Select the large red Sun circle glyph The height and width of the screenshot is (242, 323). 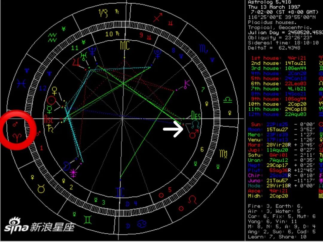tap(51, 100)
